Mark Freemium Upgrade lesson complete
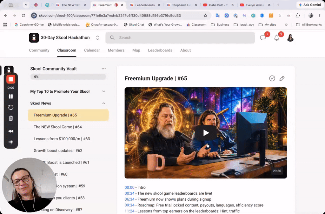 click(272, 78)
